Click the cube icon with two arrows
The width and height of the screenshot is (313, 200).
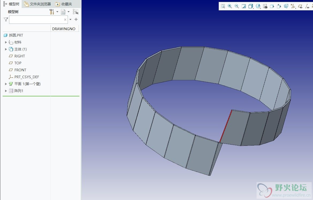(279, 6)
